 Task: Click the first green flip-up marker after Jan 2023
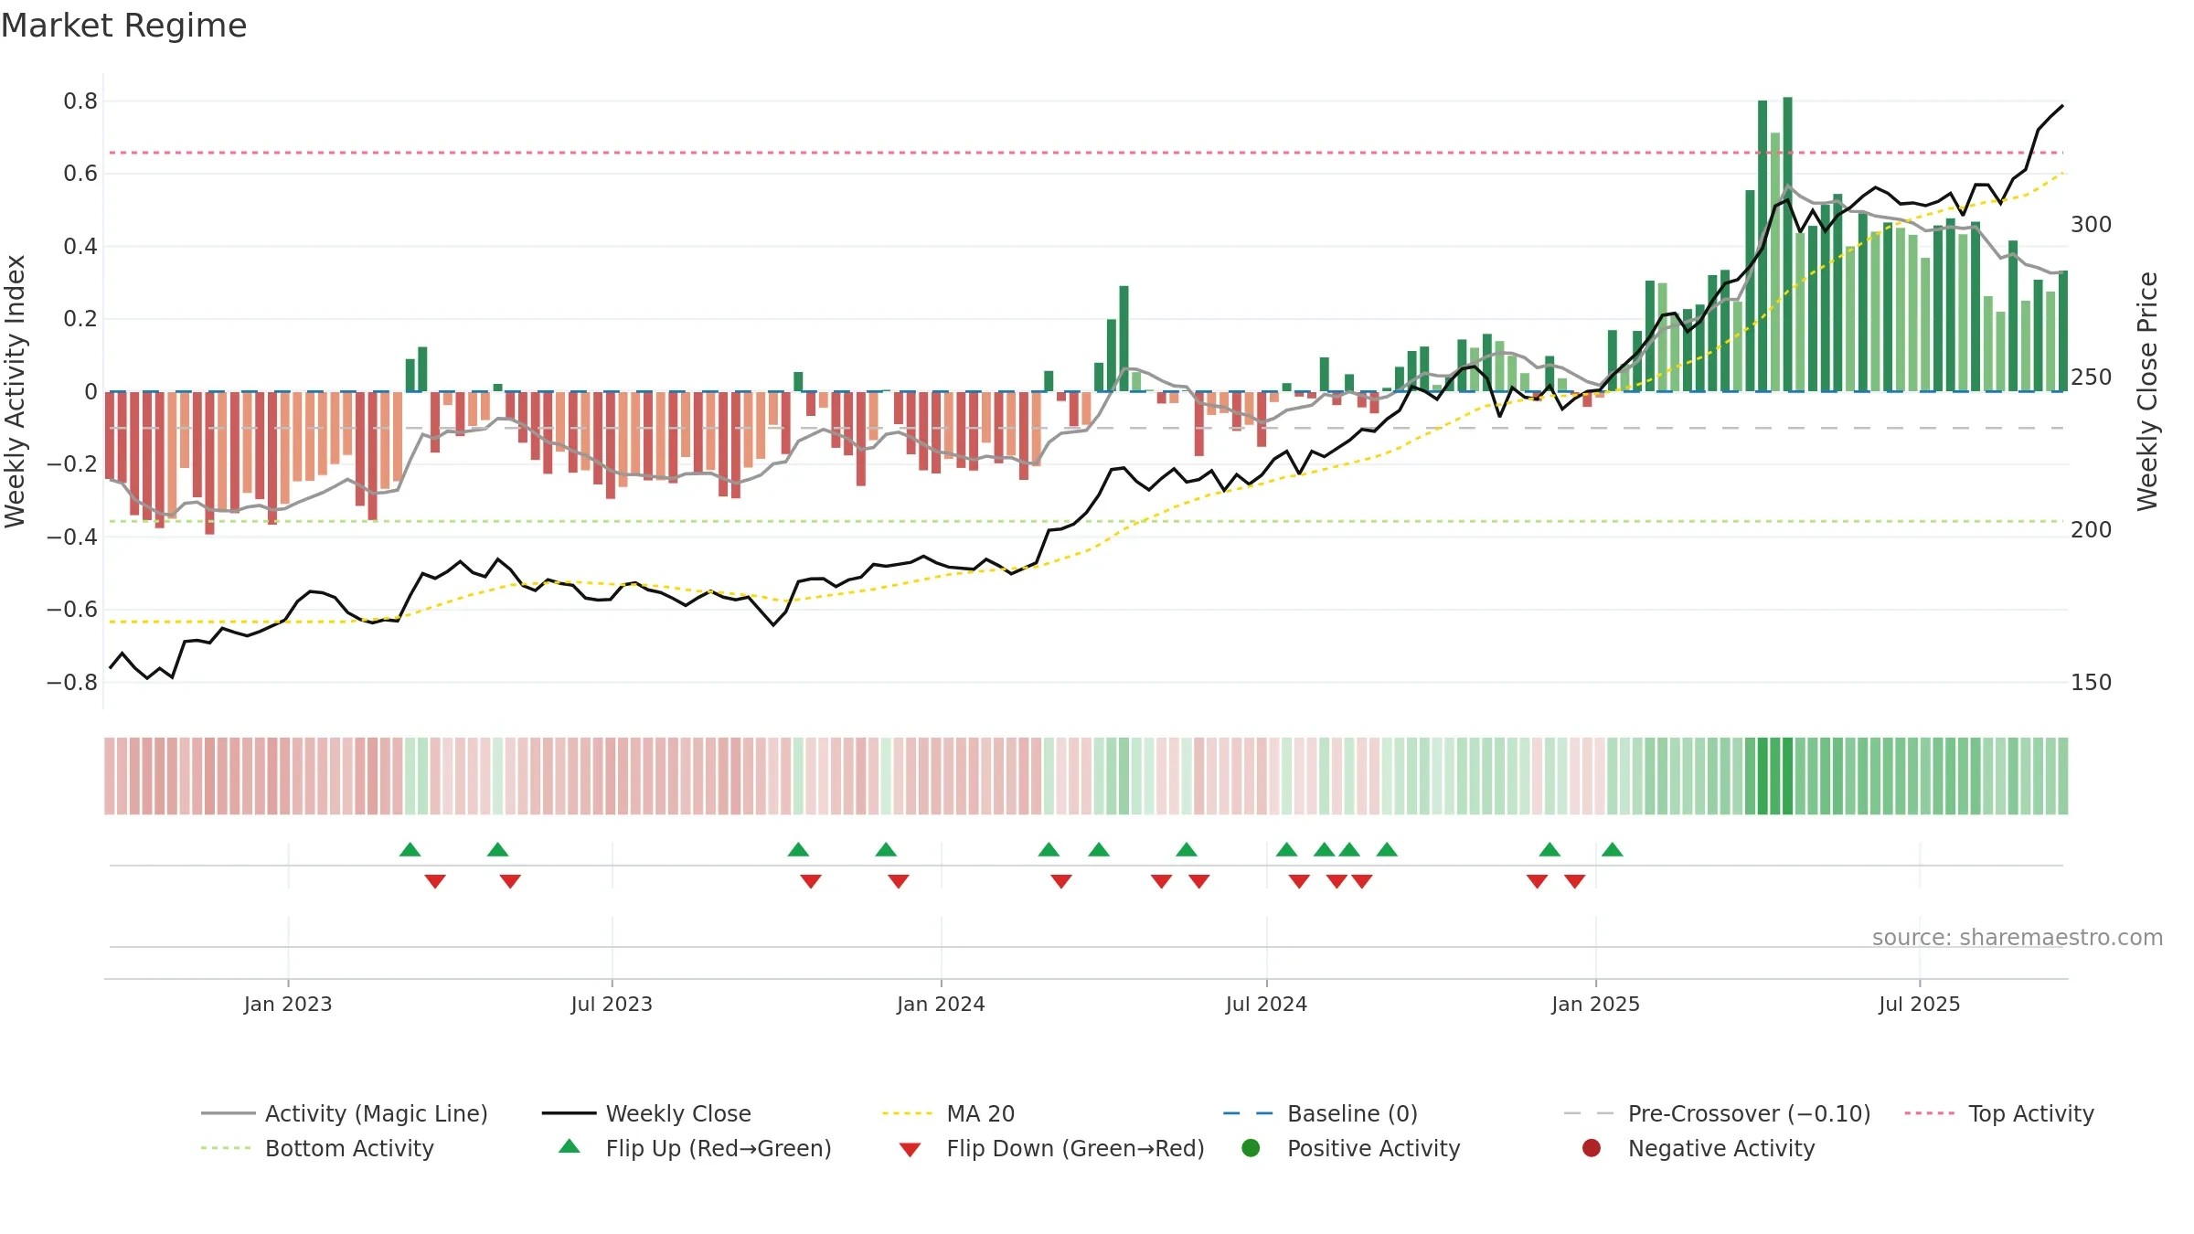[410, 849]
